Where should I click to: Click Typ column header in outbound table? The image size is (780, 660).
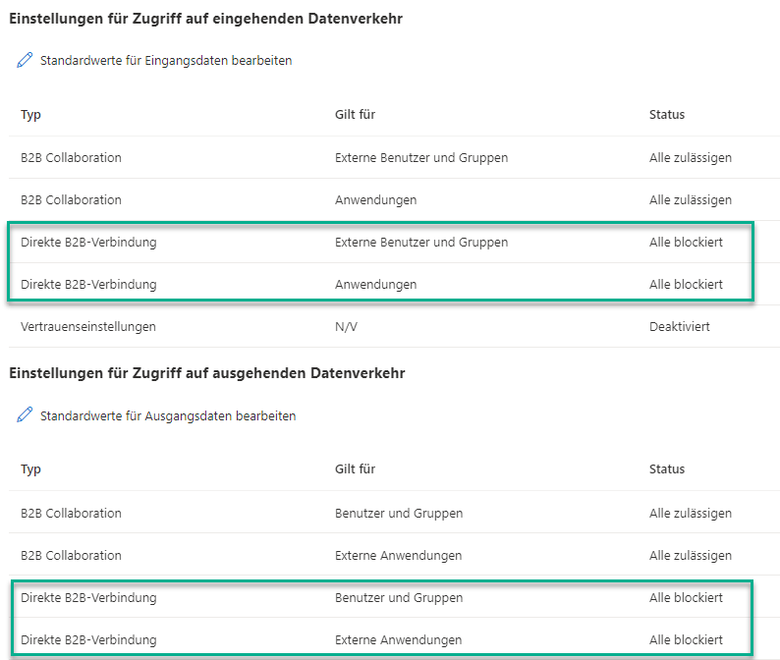coord(30,469)
